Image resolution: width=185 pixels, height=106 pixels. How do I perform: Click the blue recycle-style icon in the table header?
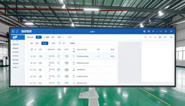point(32,49)
